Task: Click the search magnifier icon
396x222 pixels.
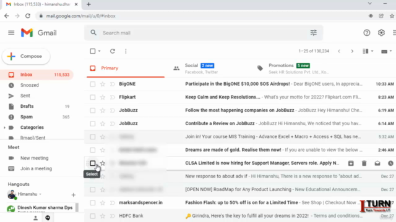Action: click(93, 33)
